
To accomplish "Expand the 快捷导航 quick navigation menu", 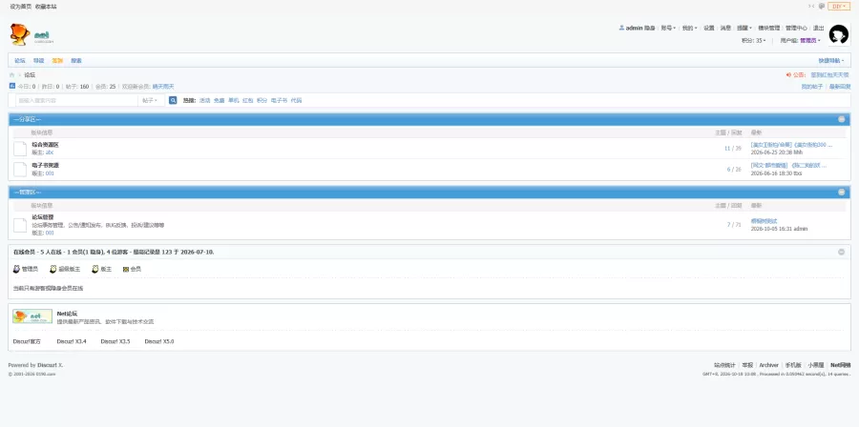I will point(831,61).
